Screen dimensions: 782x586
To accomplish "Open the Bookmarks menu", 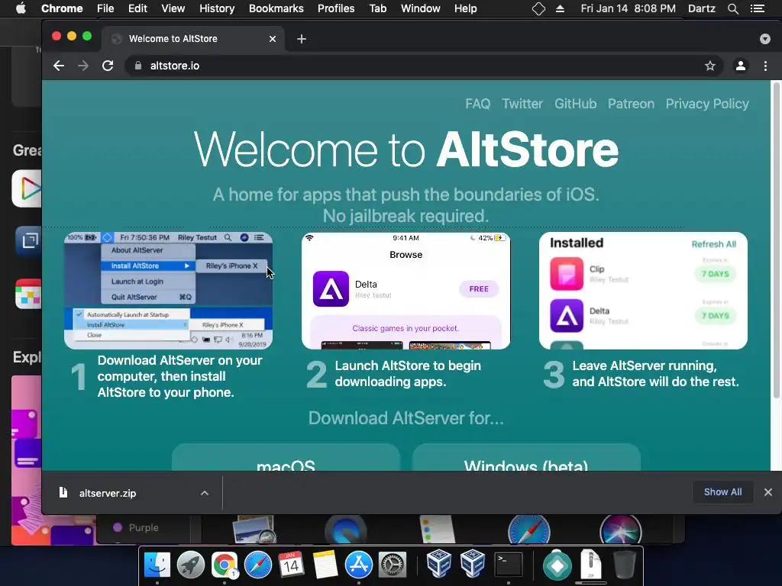I will pos(276,8).
